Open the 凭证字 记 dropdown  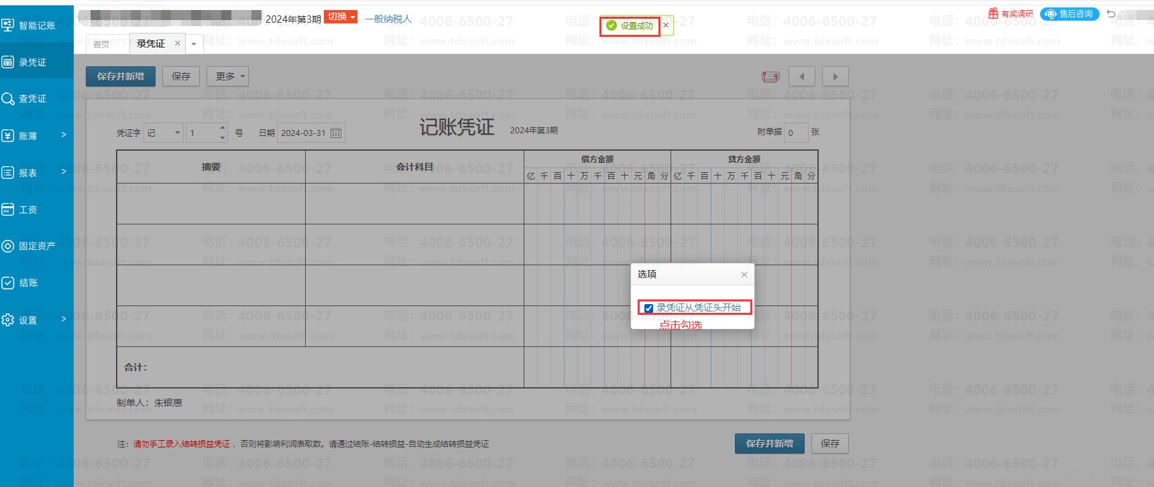tap(164, 133)
